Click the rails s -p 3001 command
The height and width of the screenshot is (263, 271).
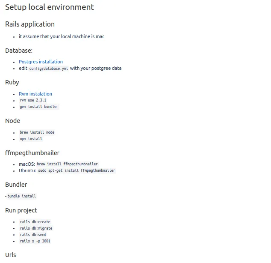point(35,241)
